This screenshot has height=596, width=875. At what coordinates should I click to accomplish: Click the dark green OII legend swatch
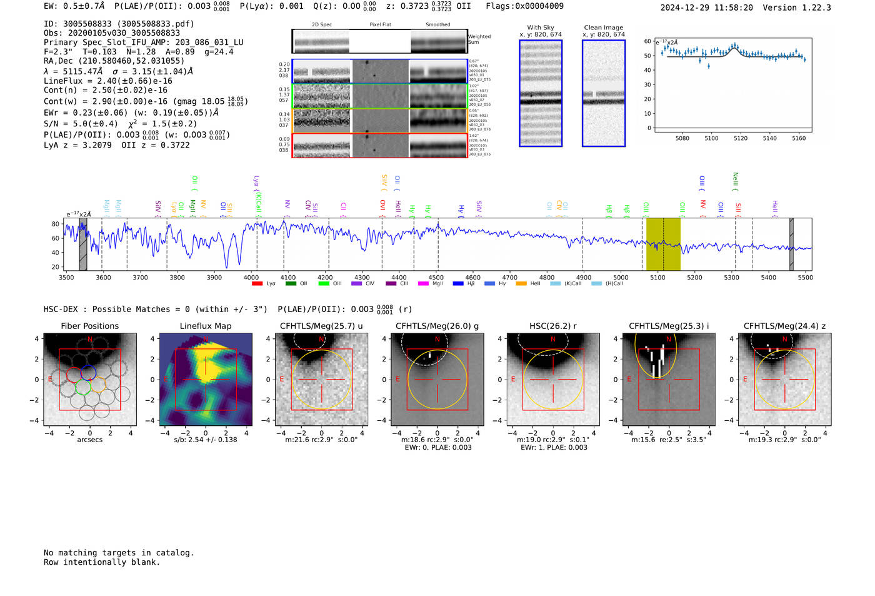[291, 283]
